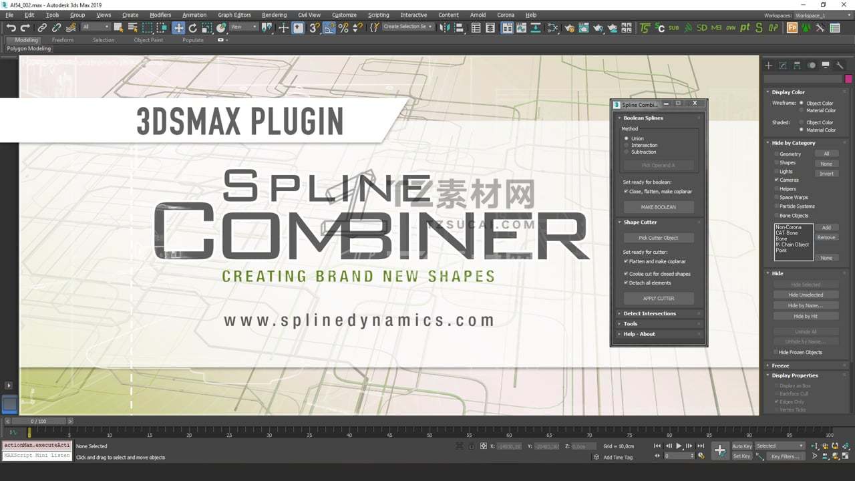Expand the Help - About rollout

[659, 334]
